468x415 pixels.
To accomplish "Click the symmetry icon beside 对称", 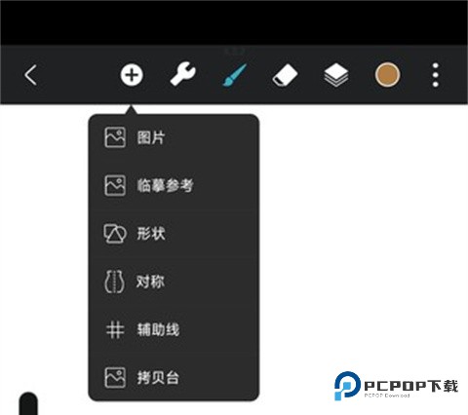I will pyautogui.click(x=114, y=282).
